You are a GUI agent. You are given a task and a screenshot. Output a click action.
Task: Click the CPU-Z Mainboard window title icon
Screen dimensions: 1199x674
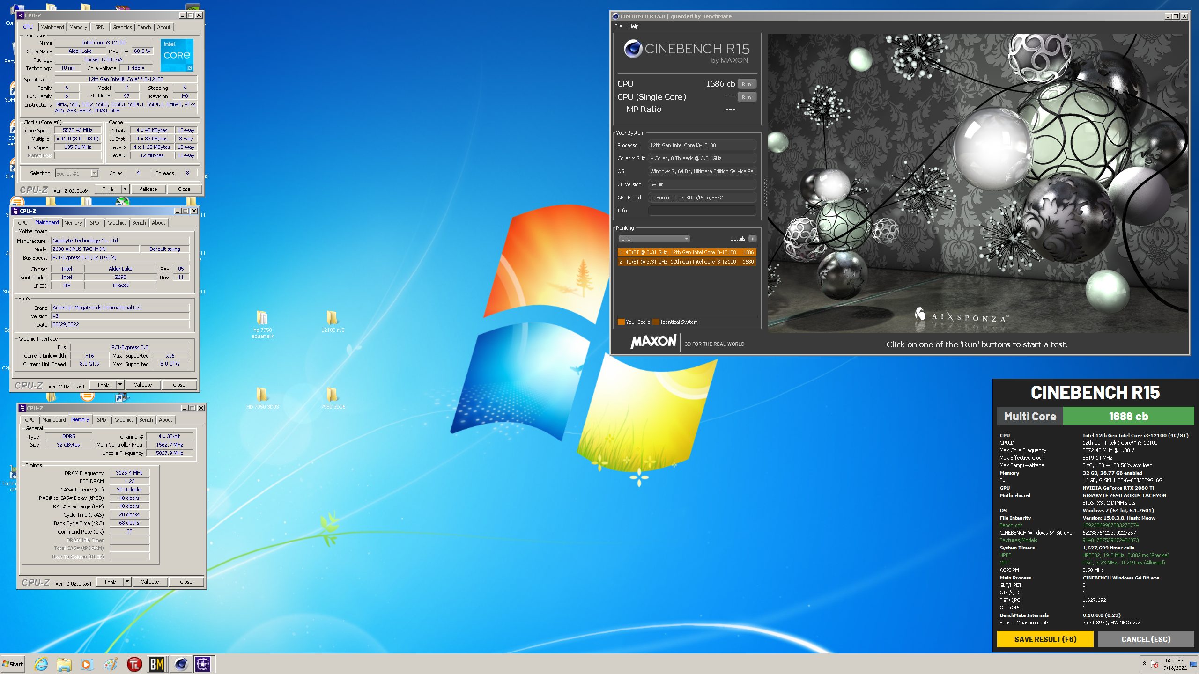pyautogui.click(x=15, y=211)
